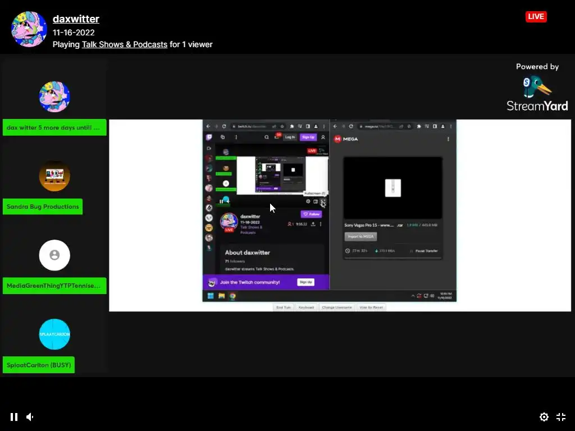575x431 pixels.
Task: Click Log In in the streamed Twitch page
Action: [290, 137]
